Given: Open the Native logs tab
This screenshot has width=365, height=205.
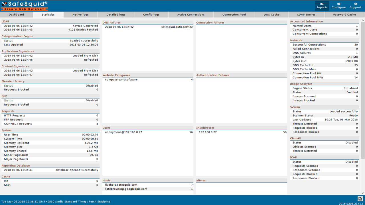Looking at the screenshot, I should point(80,15).
